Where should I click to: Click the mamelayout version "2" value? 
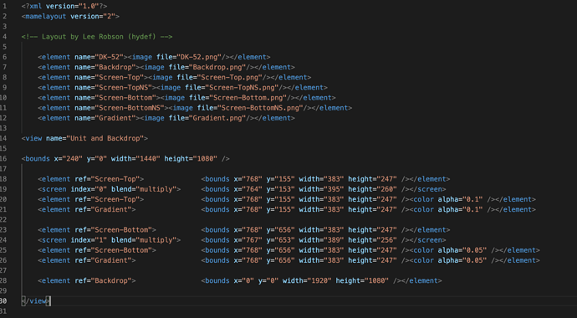click(x=110, y=17)
